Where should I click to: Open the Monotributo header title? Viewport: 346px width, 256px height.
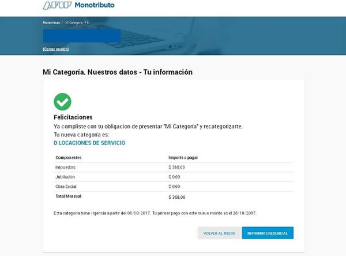point(95,5)
